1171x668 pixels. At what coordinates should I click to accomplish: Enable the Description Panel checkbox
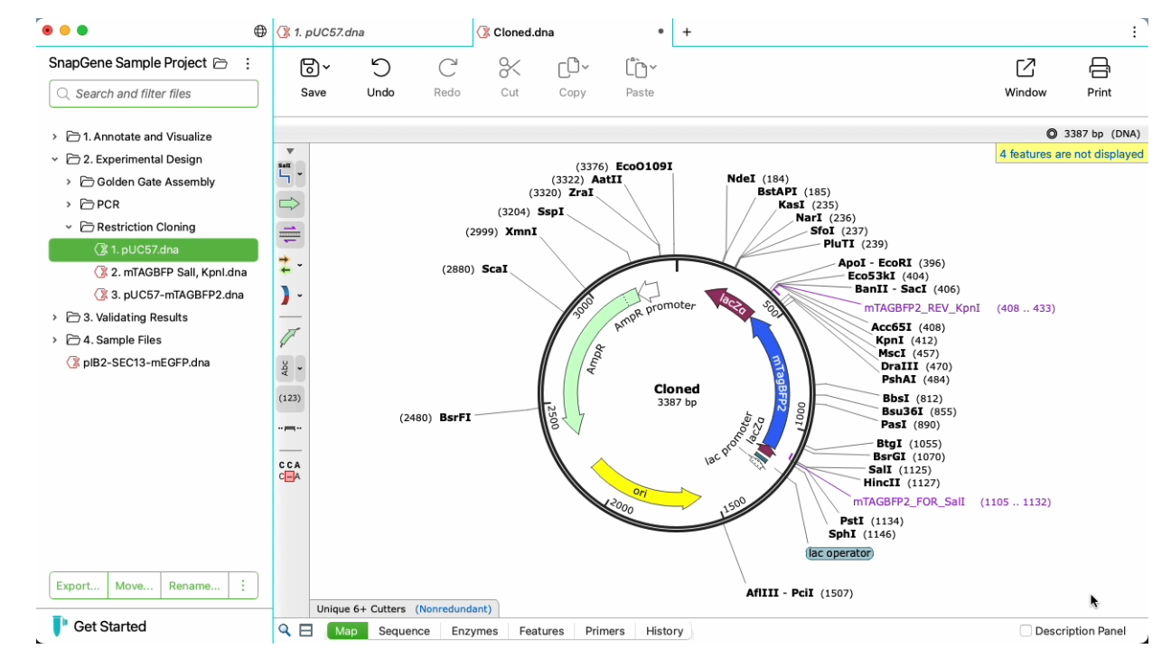[x=1026, y=631]
